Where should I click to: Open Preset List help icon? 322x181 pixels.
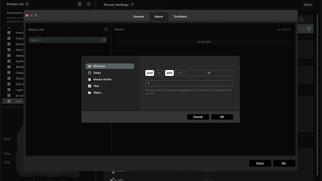pos(27,4)
